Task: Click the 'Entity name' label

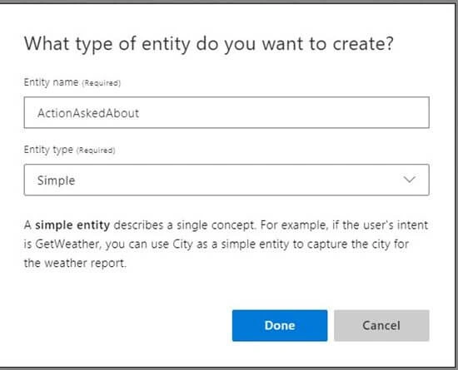Action: click(51, 82)
